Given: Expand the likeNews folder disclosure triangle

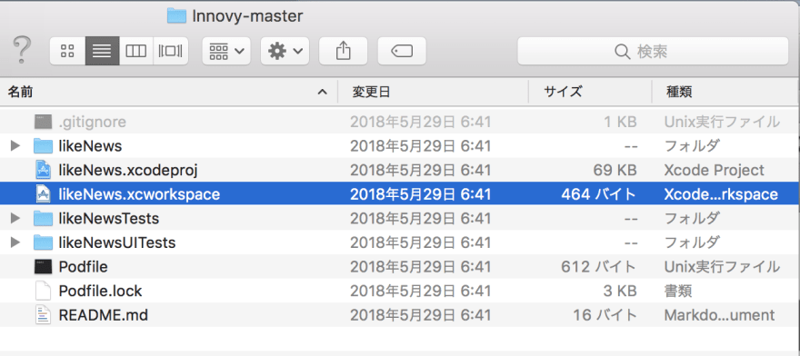Looking at the screenshot, I should tap(15, 146).
